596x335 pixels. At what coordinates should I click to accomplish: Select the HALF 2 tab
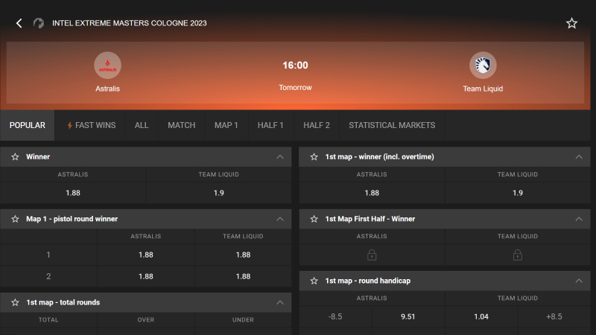317,125
